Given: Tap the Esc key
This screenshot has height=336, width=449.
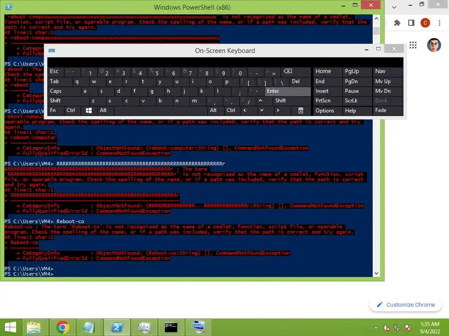Looking at the screenshot, I should [x=56, y=71].
